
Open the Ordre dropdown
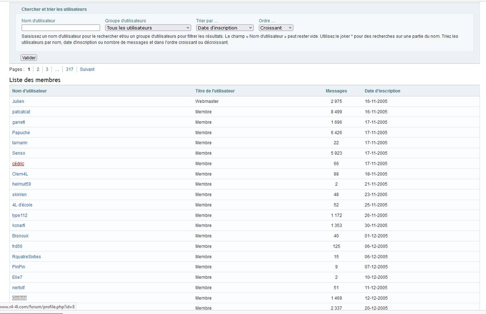click(x=276, y=28)
